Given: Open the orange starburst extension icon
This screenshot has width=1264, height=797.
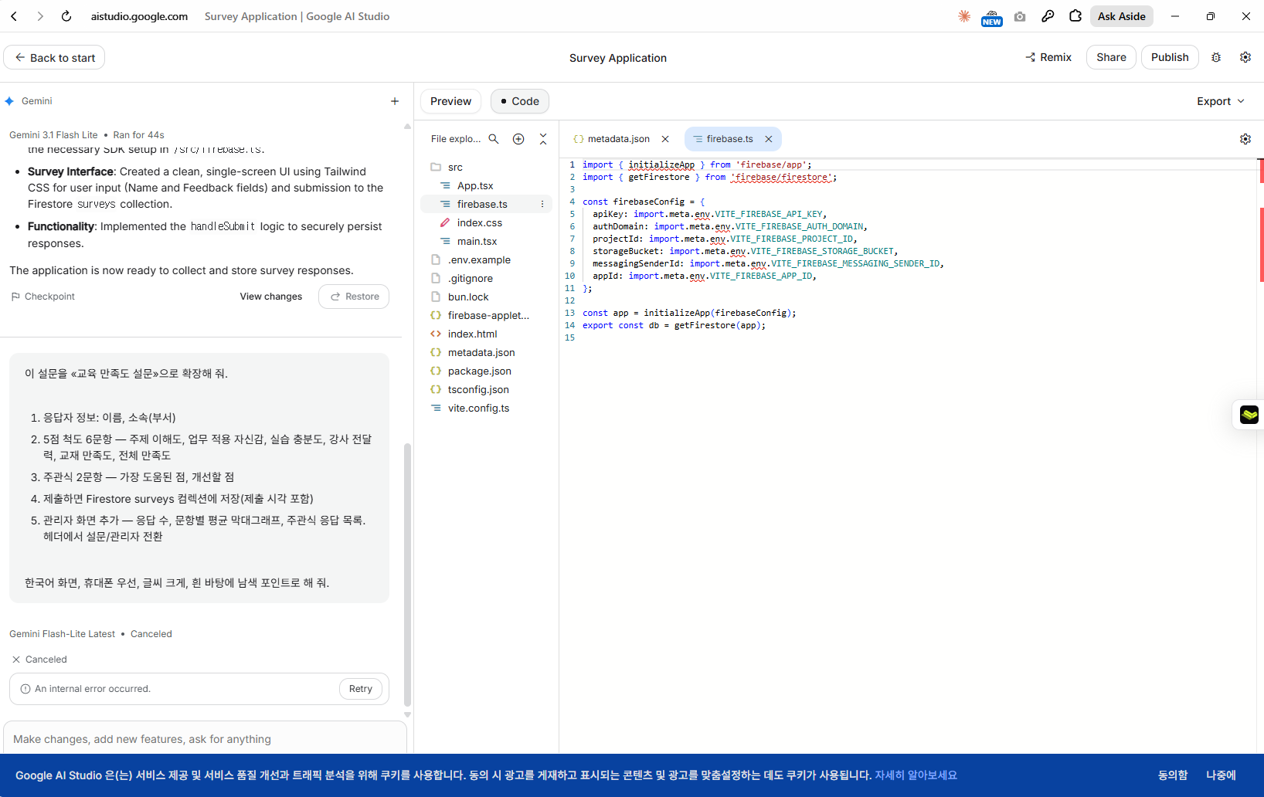Looking at the screenshot, I should [x=964, y=16].
